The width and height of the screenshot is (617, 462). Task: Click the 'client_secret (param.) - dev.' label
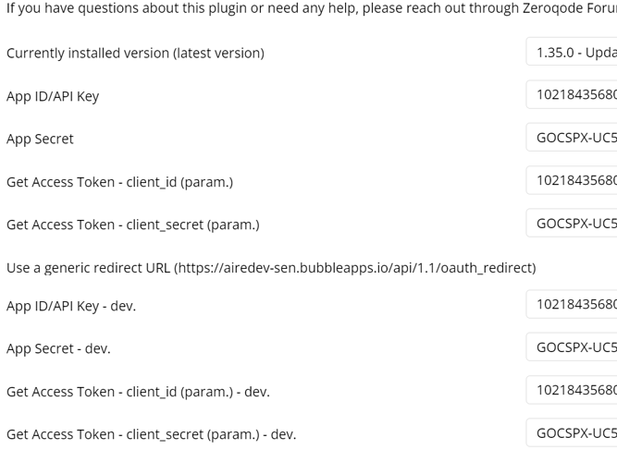coord(151,434)
